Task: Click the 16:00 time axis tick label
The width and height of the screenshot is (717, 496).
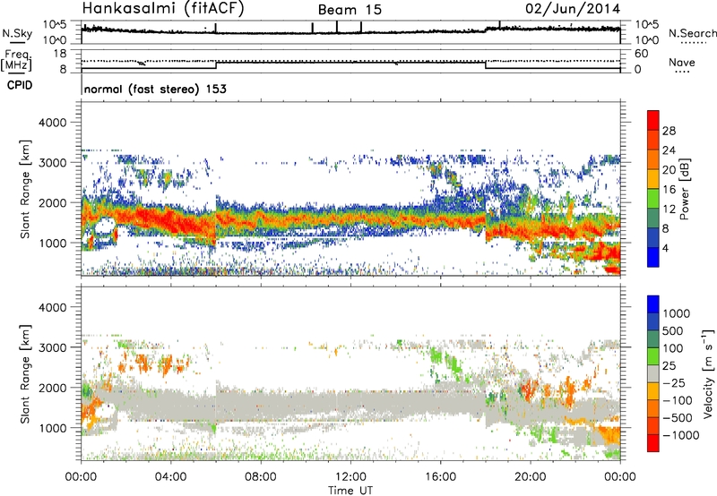Action: tap(440, 477)
